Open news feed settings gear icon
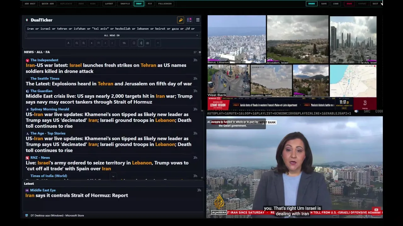Screen dimensions: 403x226 (200, 52)
